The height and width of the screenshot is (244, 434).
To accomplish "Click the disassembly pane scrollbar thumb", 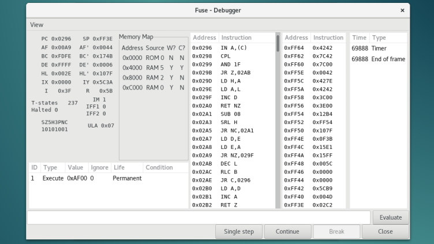I will 278,43.
